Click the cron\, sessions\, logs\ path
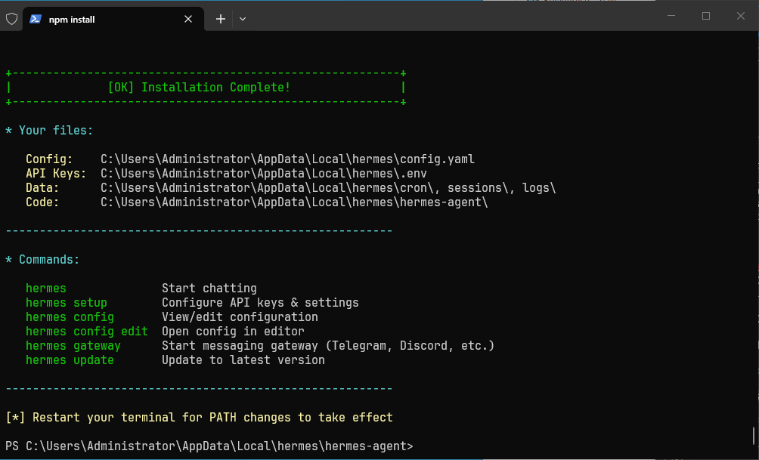Viewport: 759px width, 460px height. click(x=328, y=188)
